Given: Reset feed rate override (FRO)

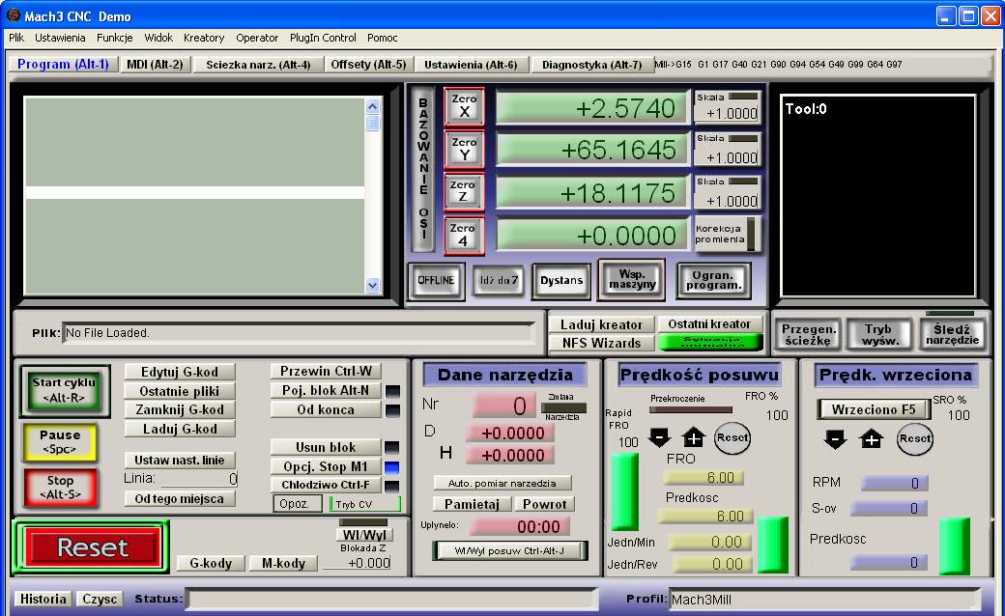Looking at the screenshot, I should tap(732, 438).
